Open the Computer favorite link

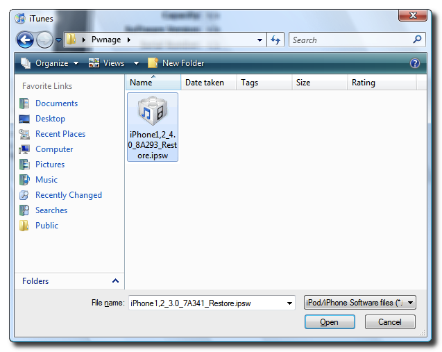(x=54, y=149)
